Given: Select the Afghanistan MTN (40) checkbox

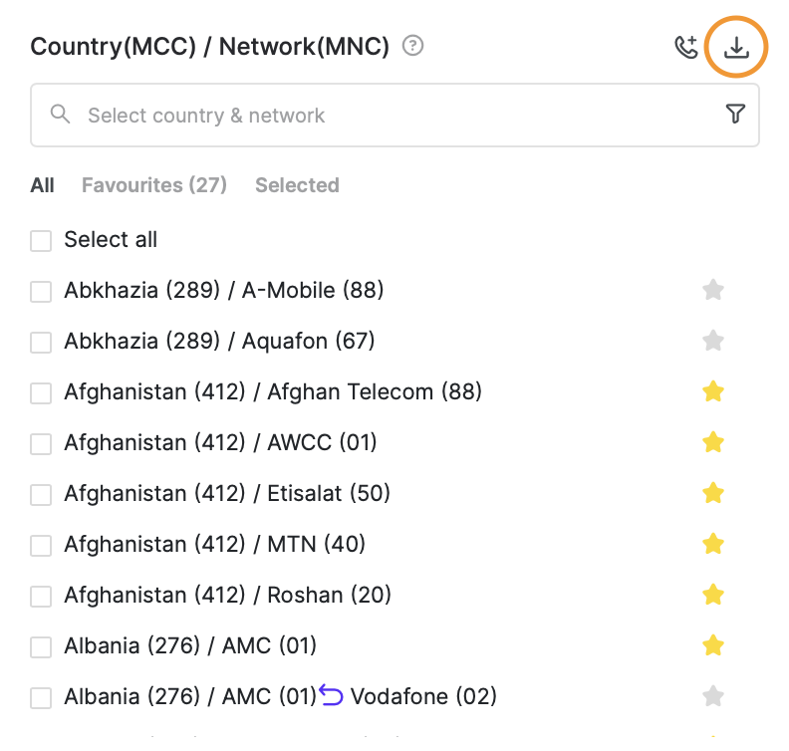Looking at the screenshot, I should pos(41,545).
